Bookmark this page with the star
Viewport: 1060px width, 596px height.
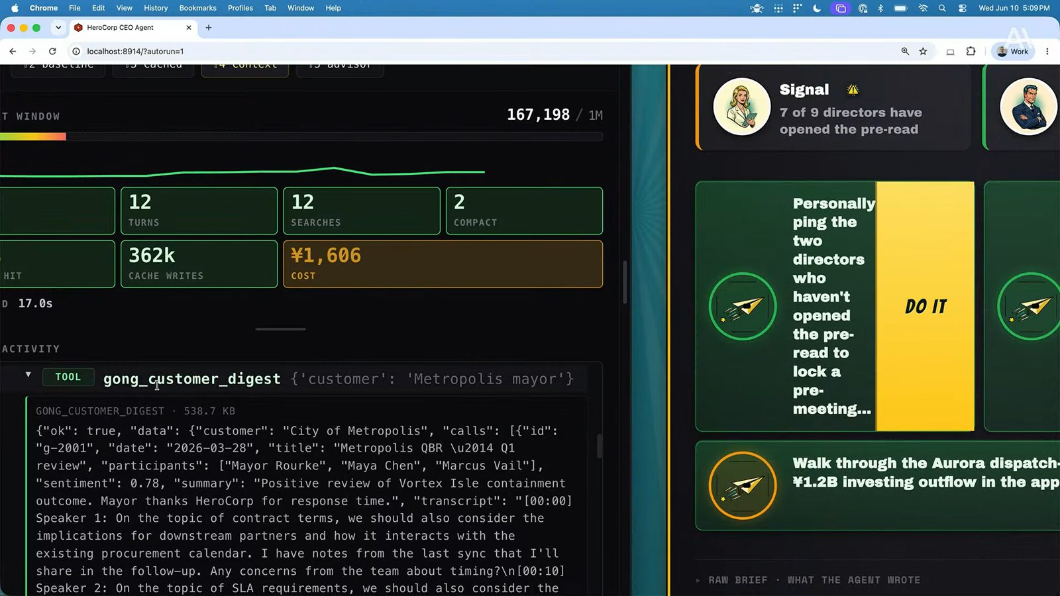pyautogui.click(x=923, y=51)
